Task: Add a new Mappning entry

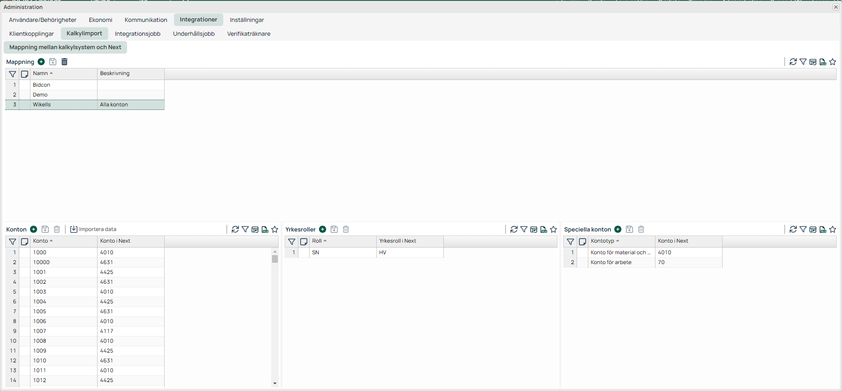Action: pos(41,62)
